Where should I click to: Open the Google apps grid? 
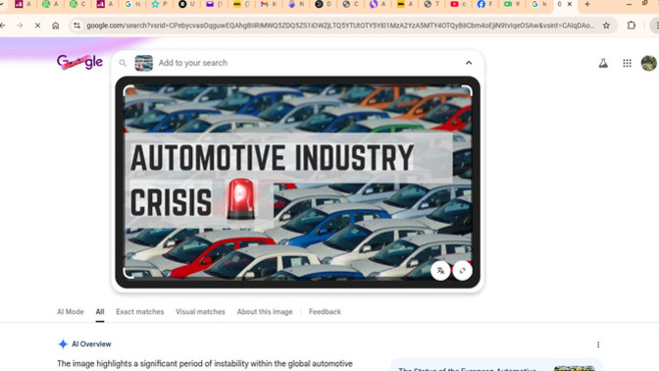coord(627,63)
